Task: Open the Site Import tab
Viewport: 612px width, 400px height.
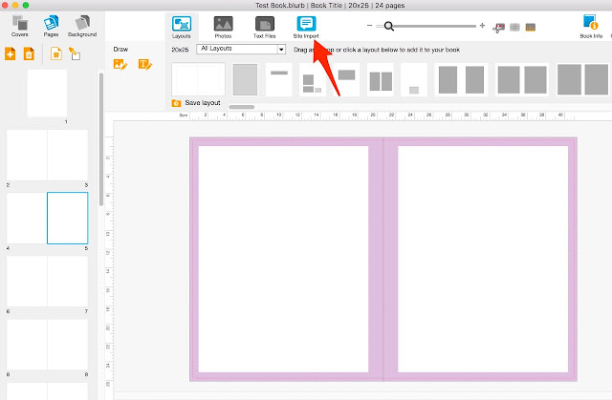Action: (x=306, y=27)
